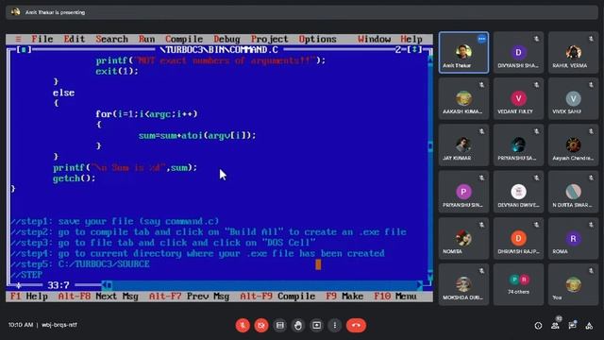Click the vertical scrollbar down arrow
This screenshot has height=340, width=604.
pos(430,275)
